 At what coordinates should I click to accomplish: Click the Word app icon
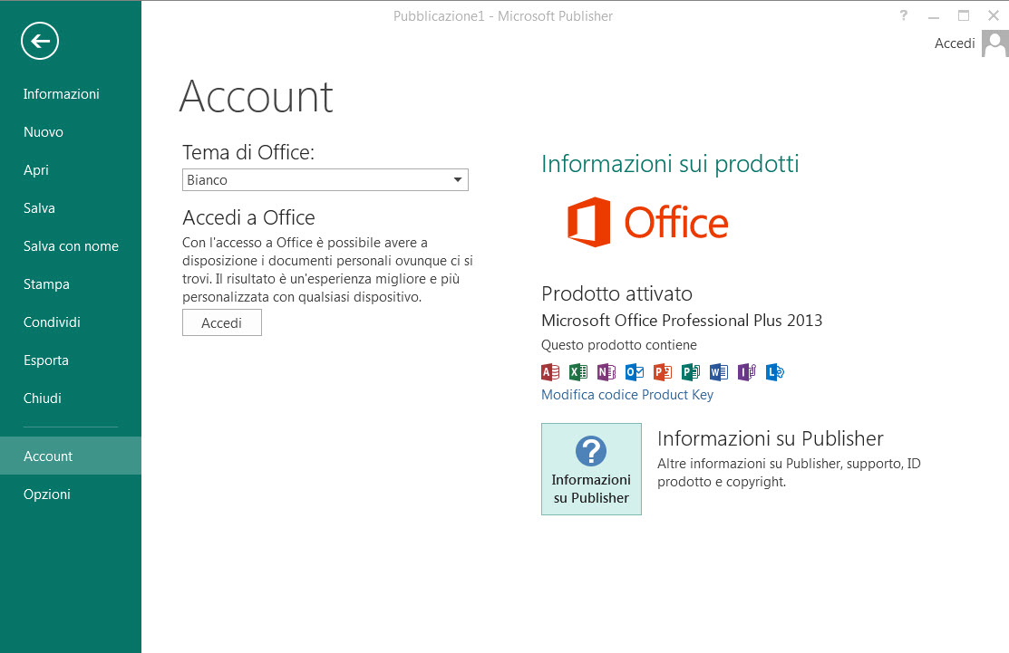(x=719, y=371)
